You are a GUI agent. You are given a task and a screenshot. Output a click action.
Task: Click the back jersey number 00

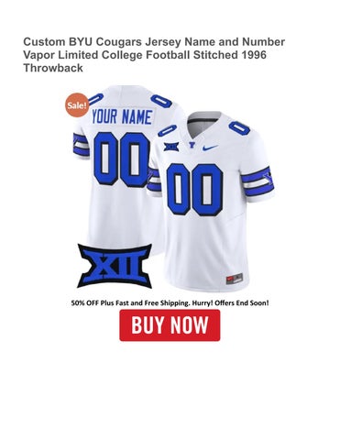pos(122,159)
